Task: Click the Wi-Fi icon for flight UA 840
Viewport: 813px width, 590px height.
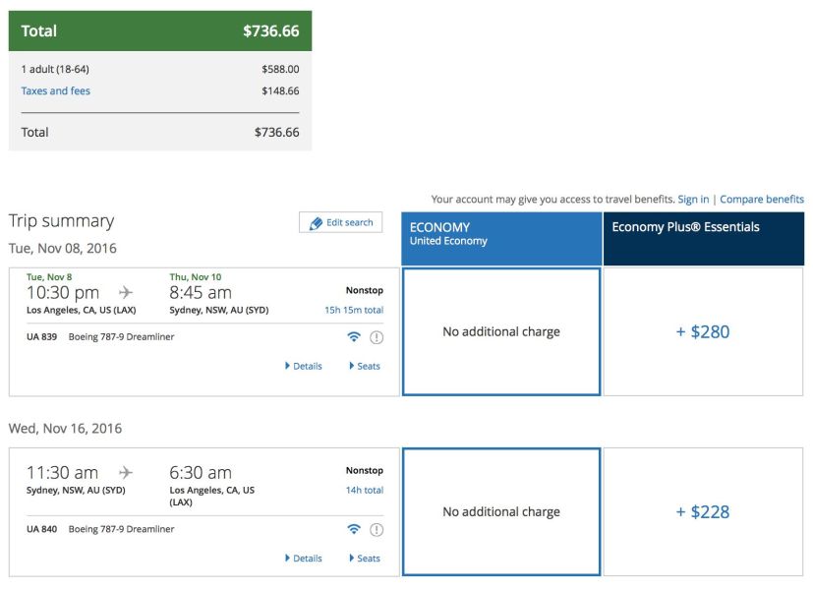Action: point(354,529)
